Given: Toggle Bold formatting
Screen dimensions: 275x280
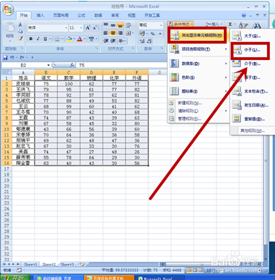Looking at the screenshot, I should [x=31, y=39].
